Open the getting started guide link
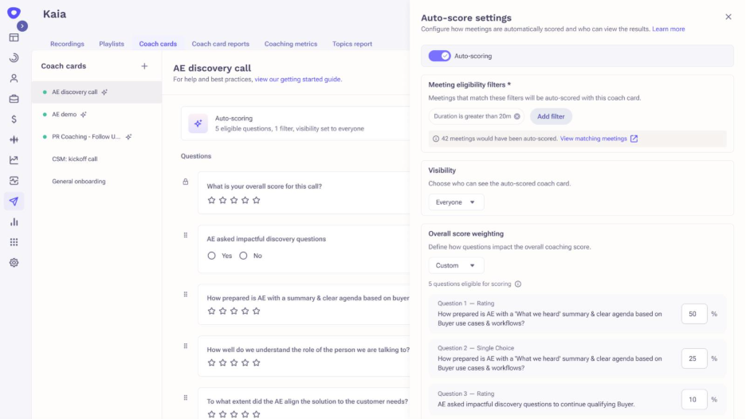746x419 pixels. [x=298, y=80]
